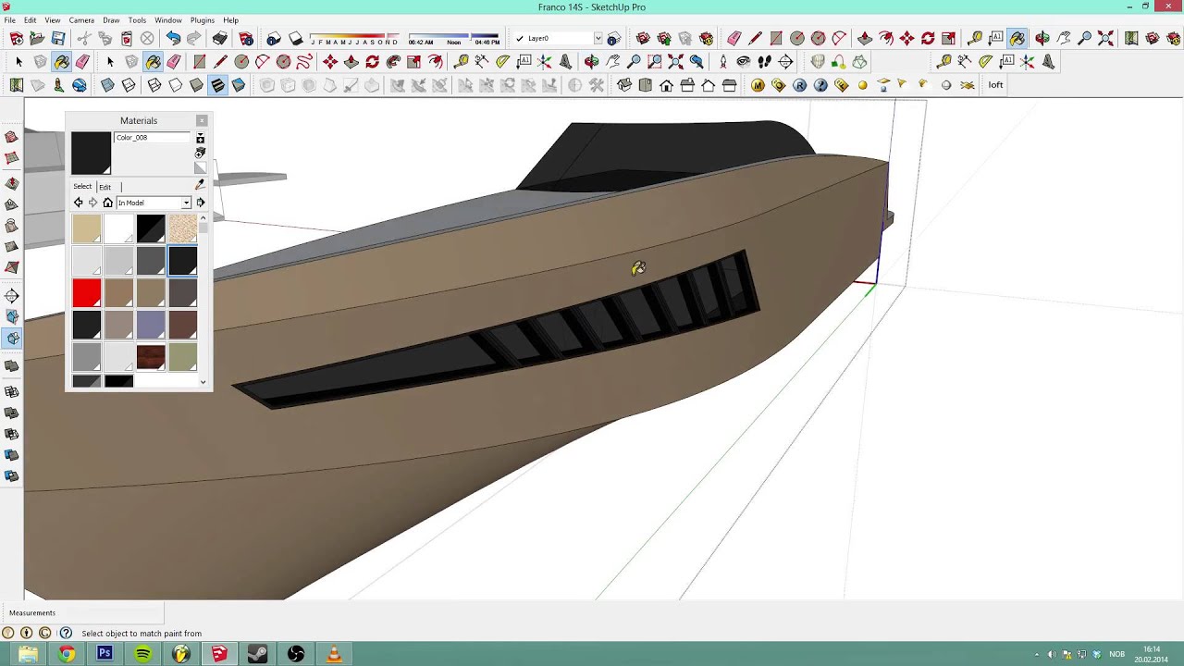Image resolution: width=1184 pixels, height=666 pixels.
Task: Select the Section Plane tool
Action: (x=785, y=62)
